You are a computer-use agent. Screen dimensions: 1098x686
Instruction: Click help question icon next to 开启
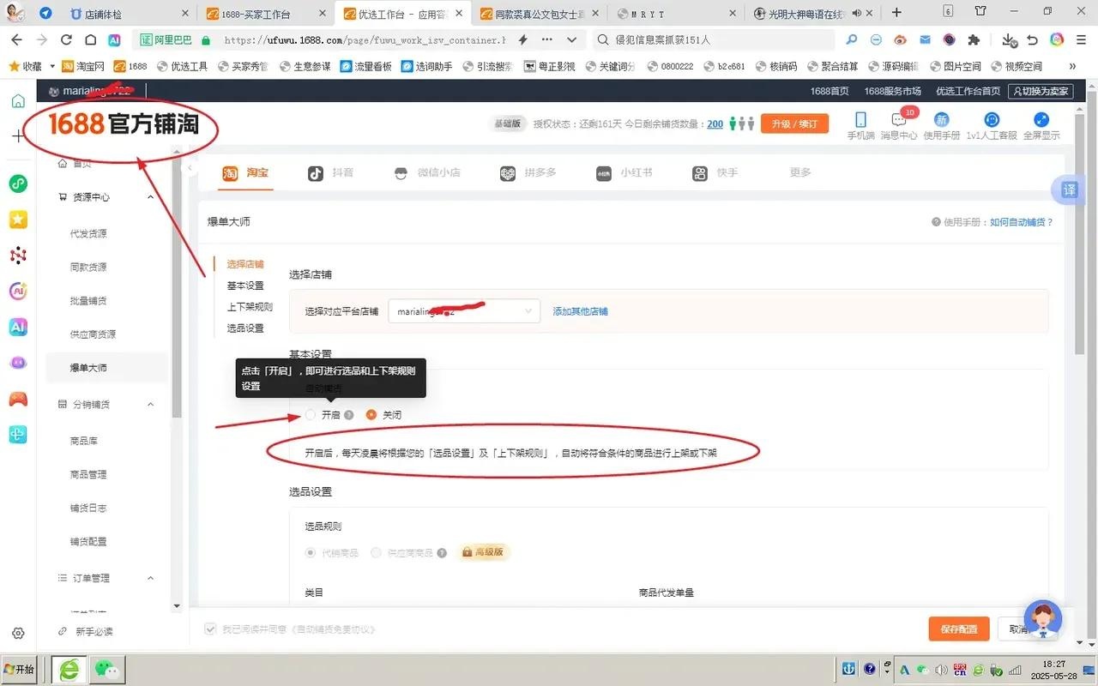click(349, 415)
